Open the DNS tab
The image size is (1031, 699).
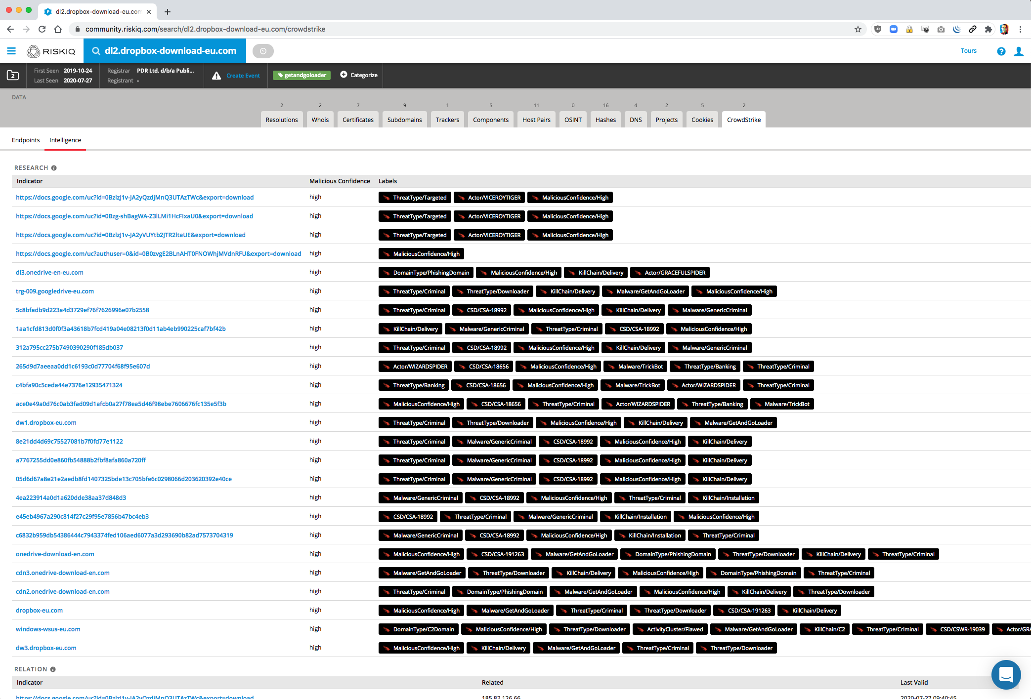pyautogui.click(x=636, y=120)
